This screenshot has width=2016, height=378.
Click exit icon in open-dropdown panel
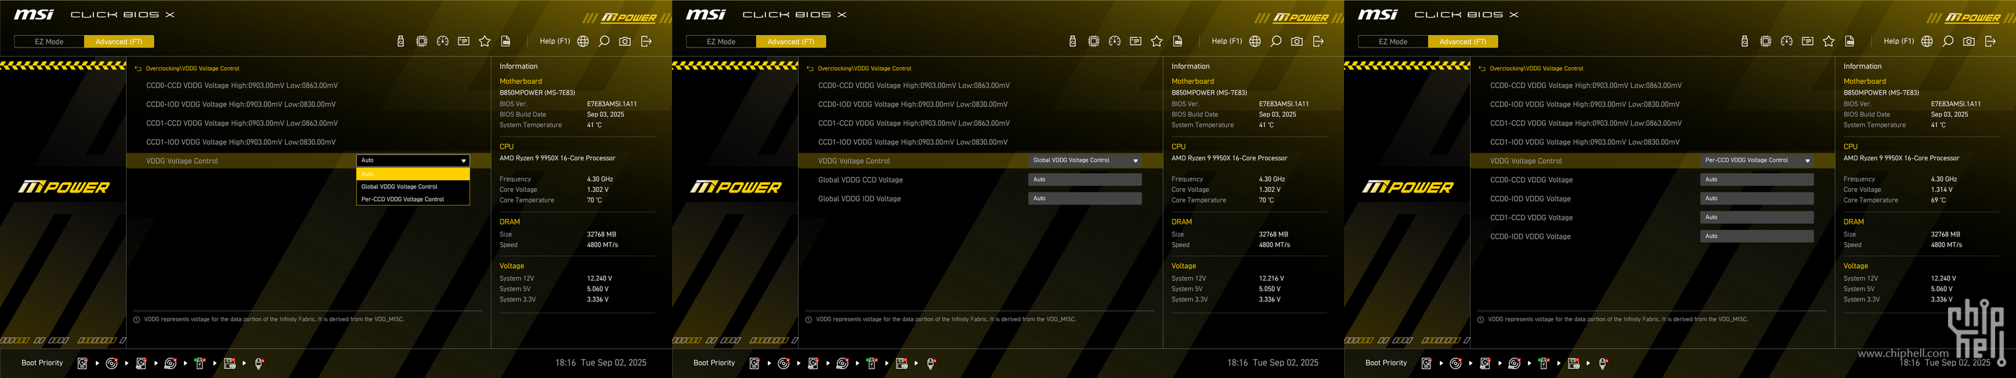(x=646, y=41)
